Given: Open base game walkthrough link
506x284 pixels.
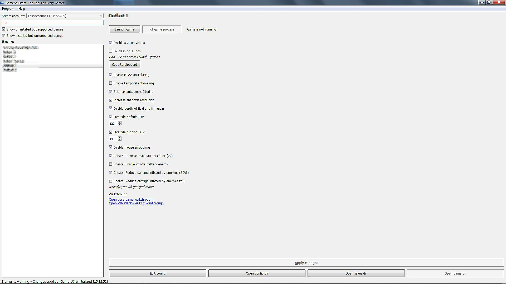Looking at the screenshot, I should [x=130, y=200].
